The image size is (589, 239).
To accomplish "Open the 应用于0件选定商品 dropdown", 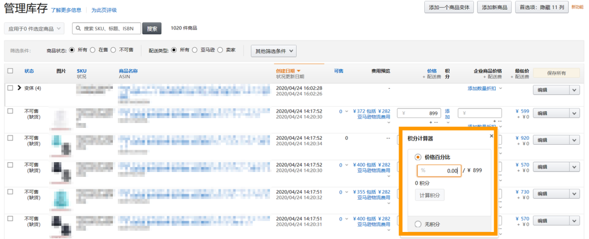I will tap(34, 28).
